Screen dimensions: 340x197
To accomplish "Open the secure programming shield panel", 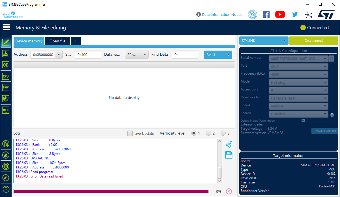I will [x=6, y=99].
